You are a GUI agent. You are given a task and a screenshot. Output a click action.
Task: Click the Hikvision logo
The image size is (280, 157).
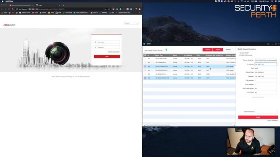[x=10, y=25]
